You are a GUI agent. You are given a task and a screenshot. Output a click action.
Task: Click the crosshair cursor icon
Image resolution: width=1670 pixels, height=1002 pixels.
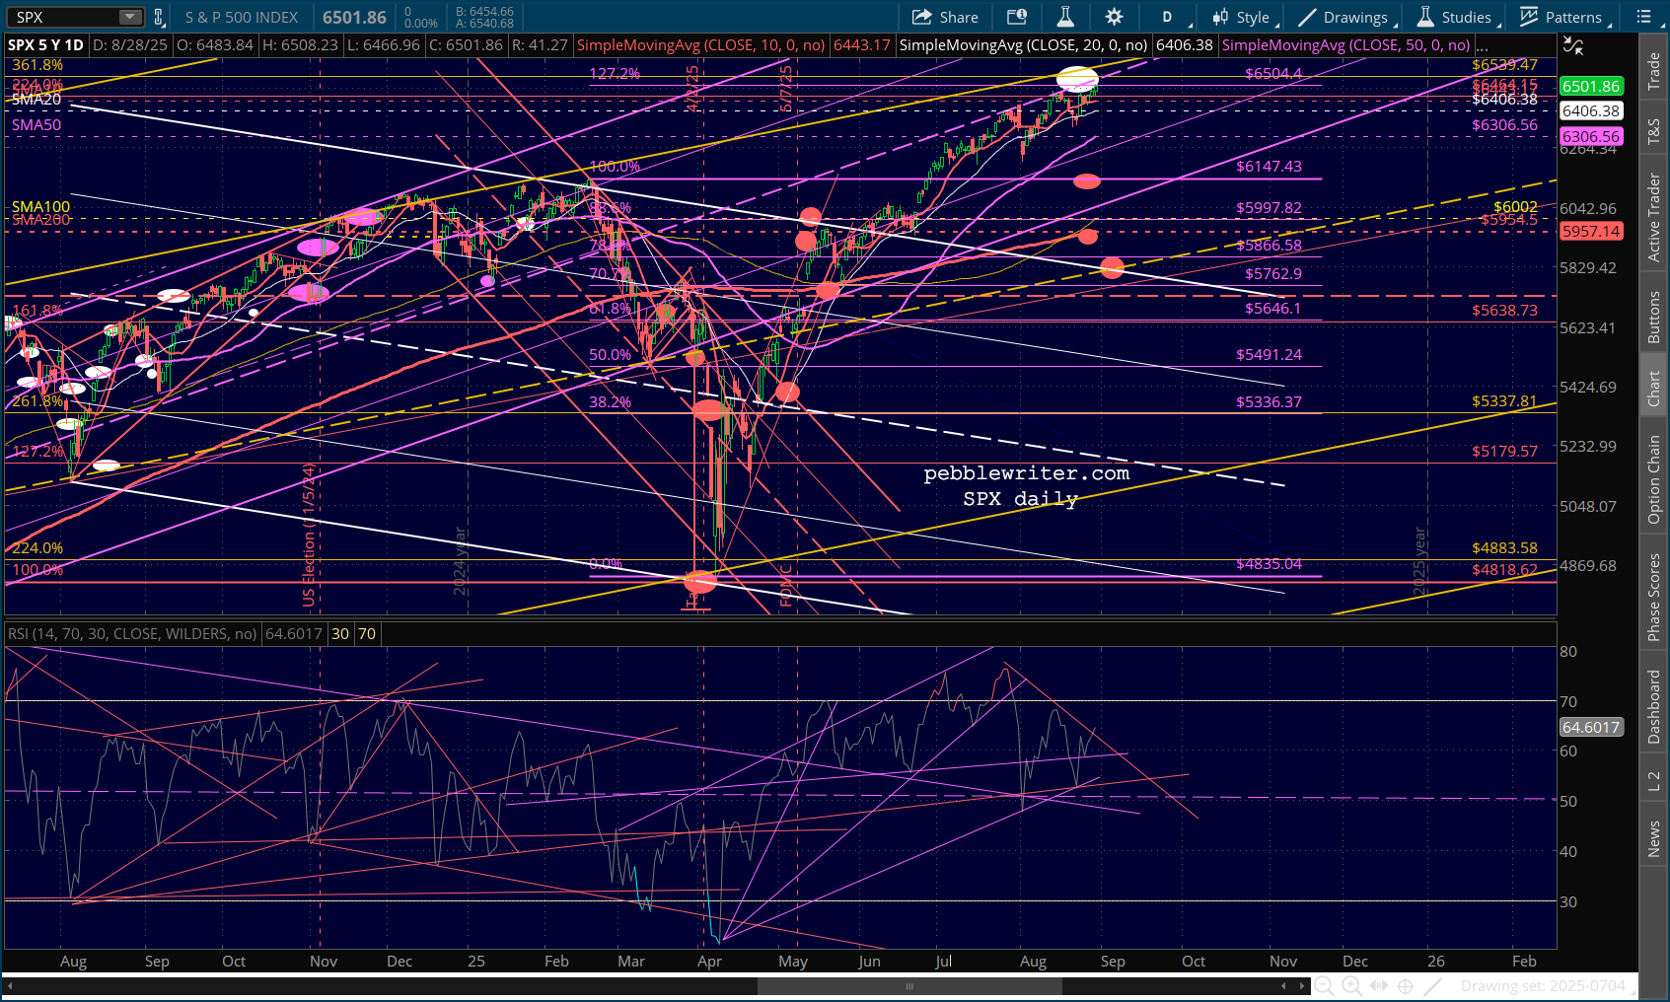(1406, 986)
